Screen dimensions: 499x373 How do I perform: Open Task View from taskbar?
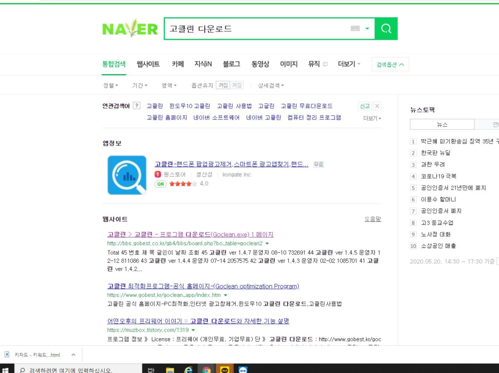(151, 370)
